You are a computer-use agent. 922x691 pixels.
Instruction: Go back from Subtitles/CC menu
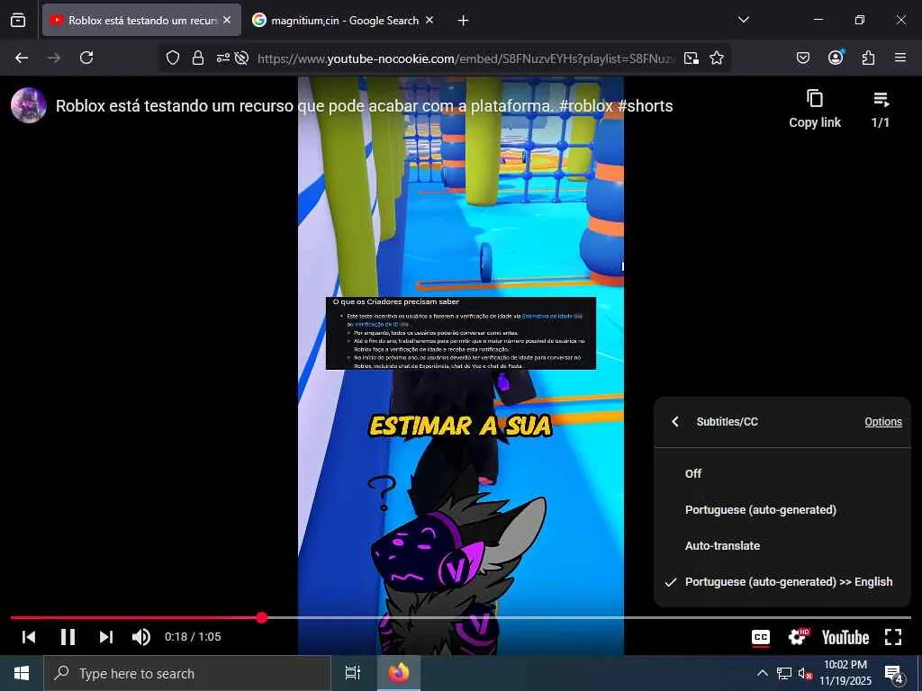pyautogui.click(x=675, y=421)
